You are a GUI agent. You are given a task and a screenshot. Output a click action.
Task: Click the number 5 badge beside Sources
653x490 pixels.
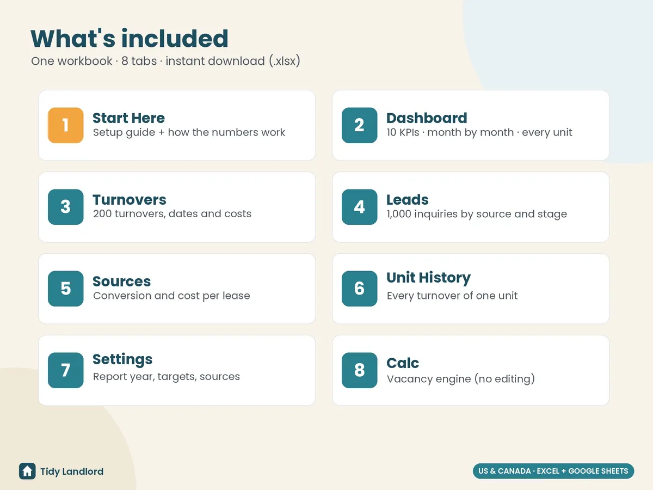65,289
